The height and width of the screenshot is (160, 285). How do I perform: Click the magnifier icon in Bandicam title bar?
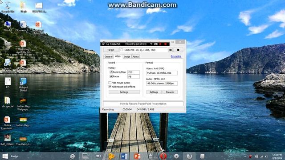pyautogui.click(x=107, y=44)
